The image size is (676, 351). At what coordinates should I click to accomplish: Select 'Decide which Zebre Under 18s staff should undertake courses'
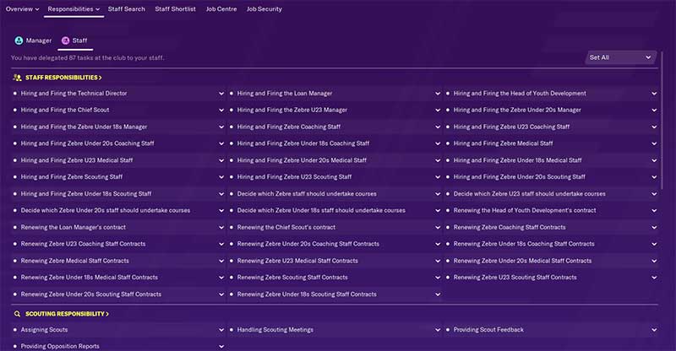tap(321, 211)
